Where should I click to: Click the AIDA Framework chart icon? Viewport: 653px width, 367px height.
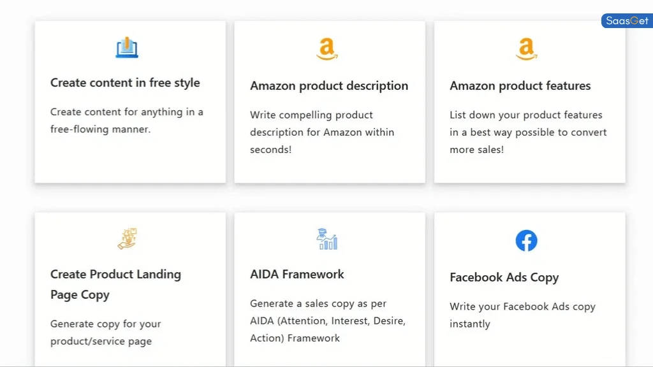327,239
